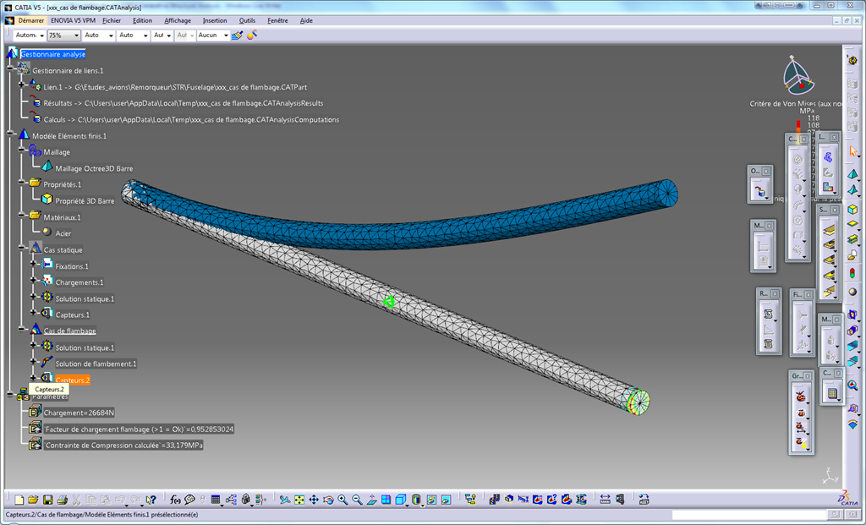Click 'Chargement=26684N' parameter
Screen dimensions: 866x525
pos(79,413)
